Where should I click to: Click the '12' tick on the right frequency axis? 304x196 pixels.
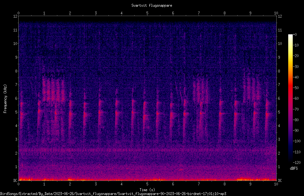coord(280,16)
